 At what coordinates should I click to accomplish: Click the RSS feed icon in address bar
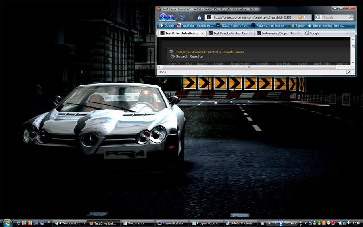(x=300, y=17)
